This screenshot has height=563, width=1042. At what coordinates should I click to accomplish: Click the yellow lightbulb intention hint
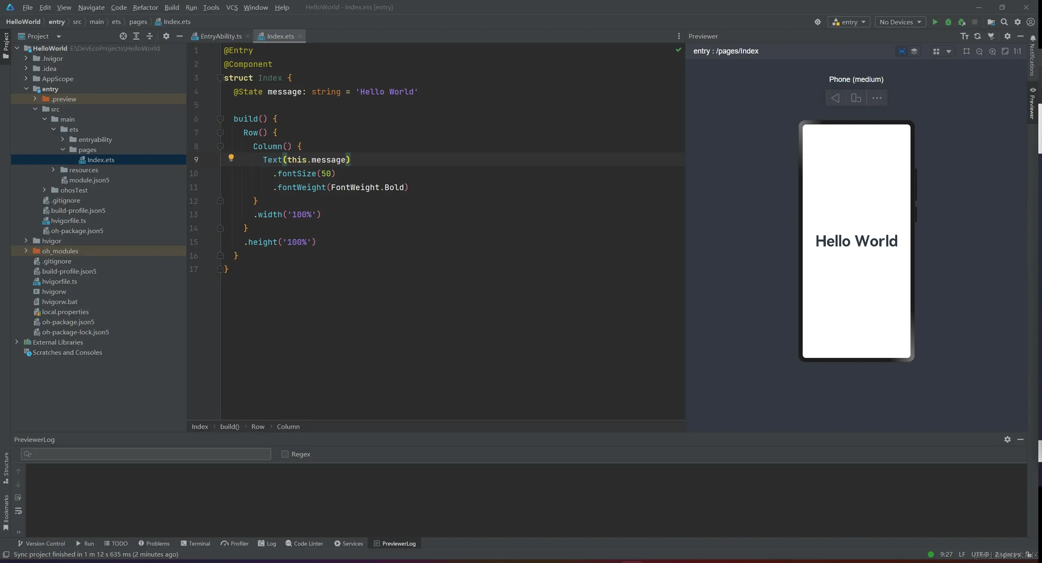tap(231, 158)
